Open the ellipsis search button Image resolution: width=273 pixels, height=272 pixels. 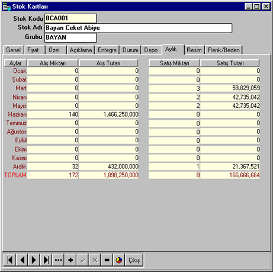[x=58, y=260]
